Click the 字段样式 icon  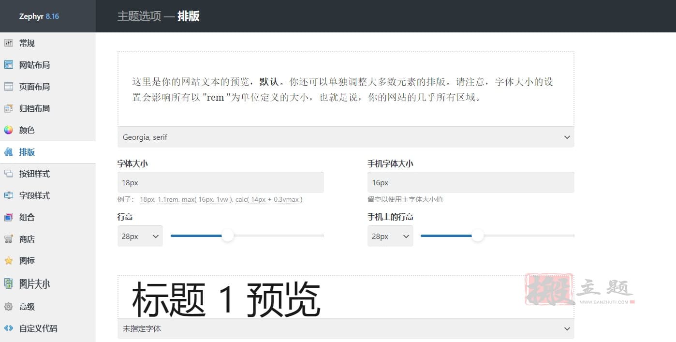click(9, 195)
